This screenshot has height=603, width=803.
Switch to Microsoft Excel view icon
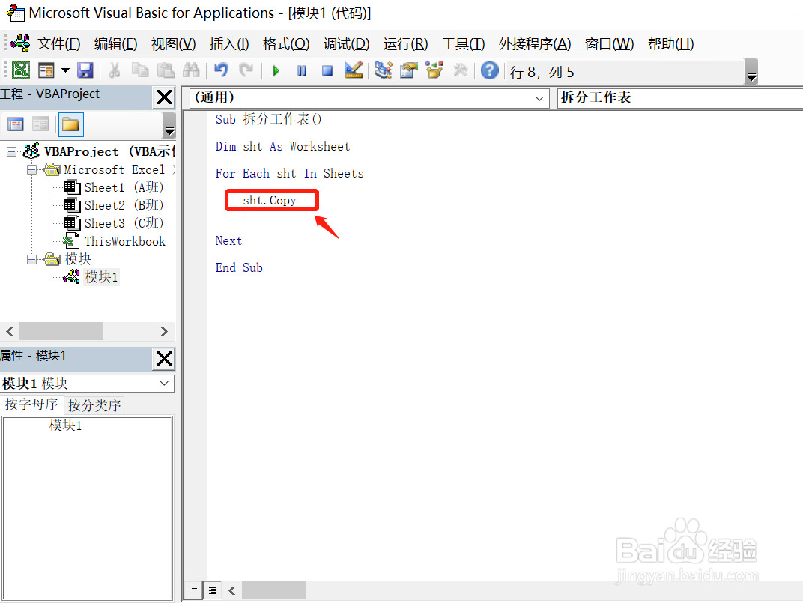point(21,70)
